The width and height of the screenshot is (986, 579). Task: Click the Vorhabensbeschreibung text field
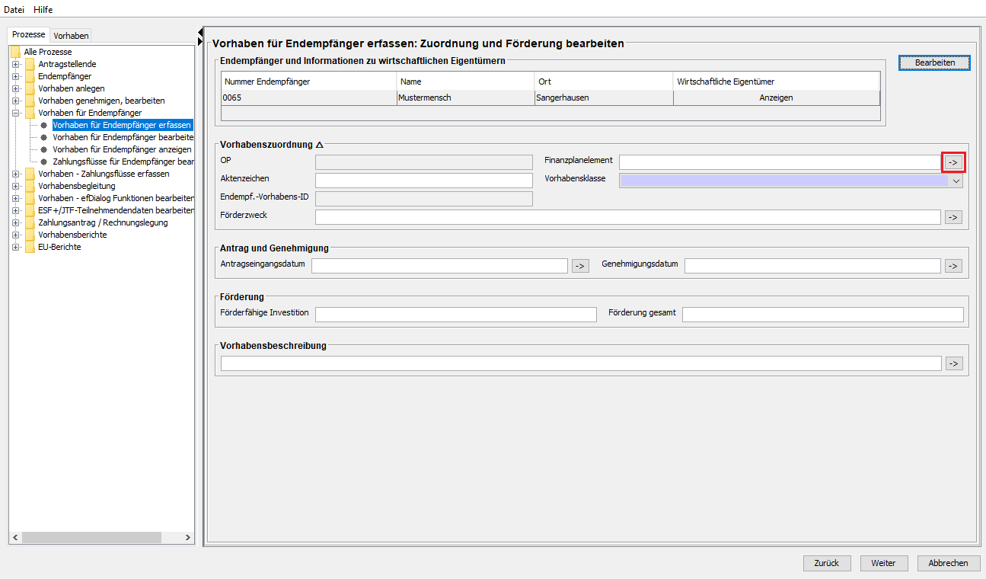(581, 363)
